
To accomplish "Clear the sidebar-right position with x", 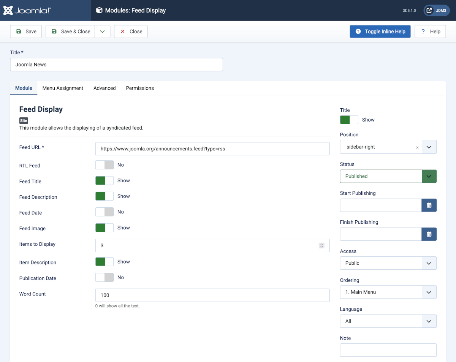I will tap(417, 147).
